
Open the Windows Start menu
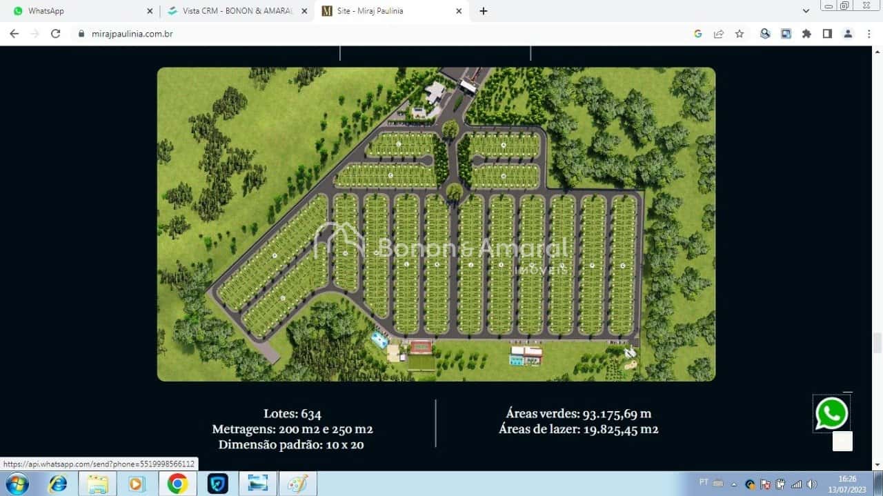click(16, 484)
